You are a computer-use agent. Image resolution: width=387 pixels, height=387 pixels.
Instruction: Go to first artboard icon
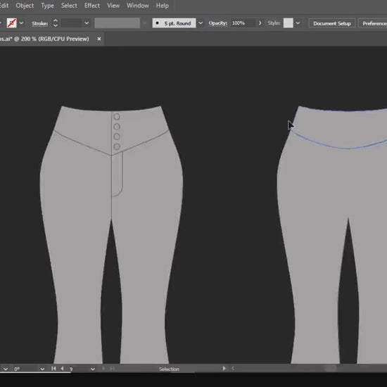53,369
